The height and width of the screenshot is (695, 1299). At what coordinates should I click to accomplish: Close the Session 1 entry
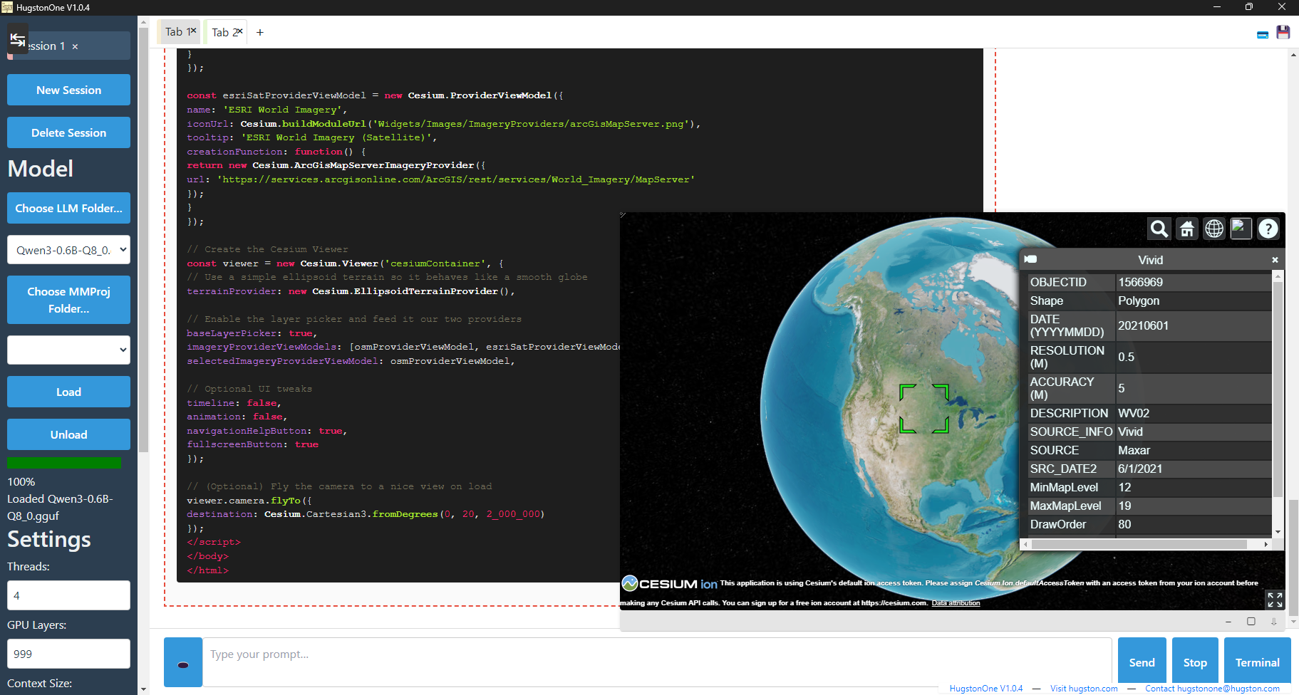tap(75, 46)
